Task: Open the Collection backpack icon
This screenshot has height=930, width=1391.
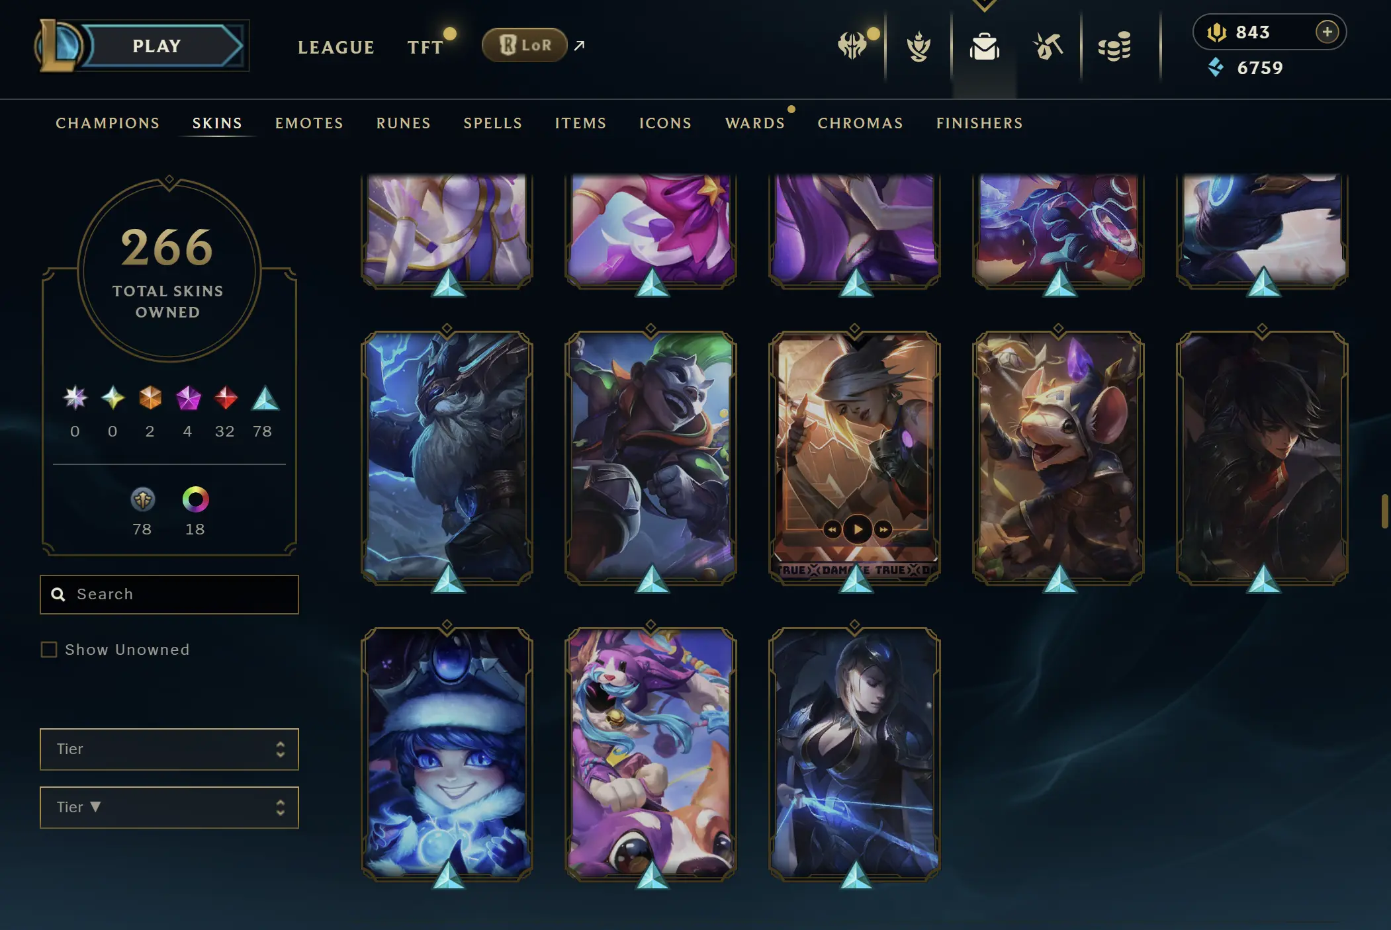Action: point(985,46)
